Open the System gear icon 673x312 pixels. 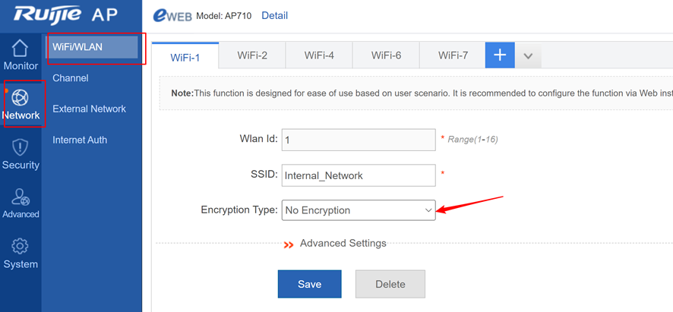coord(21,247)
